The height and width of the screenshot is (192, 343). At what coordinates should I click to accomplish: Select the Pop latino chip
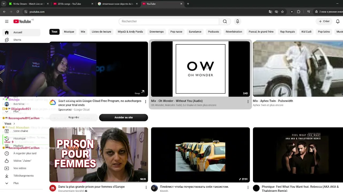click(x=324, y=32)
